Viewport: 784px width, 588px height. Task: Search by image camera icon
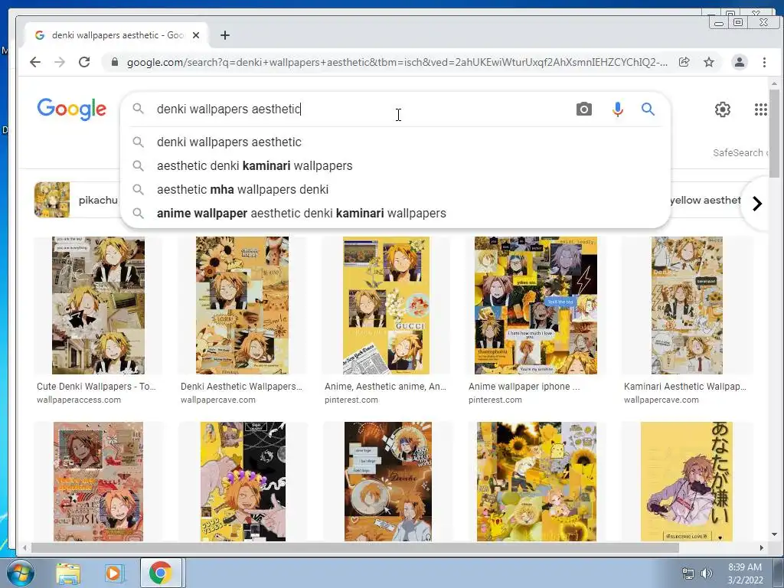pyautogui.click(x=583, y=109)
